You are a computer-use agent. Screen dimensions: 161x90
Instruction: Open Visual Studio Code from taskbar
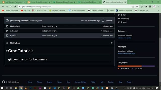click(x=55, y=88)
